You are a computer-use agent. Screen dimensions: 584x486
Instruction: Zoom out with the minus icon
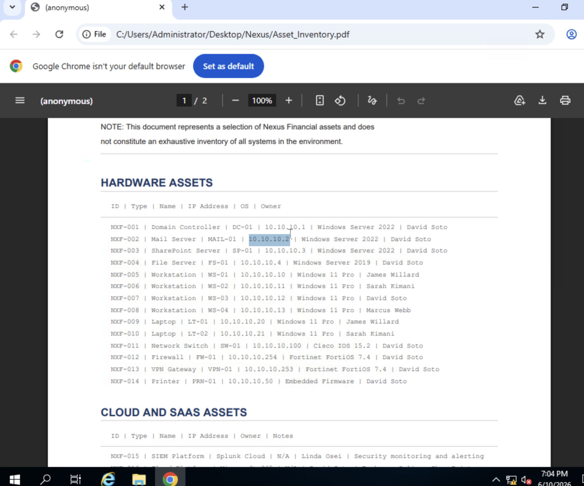click(235, 101)
